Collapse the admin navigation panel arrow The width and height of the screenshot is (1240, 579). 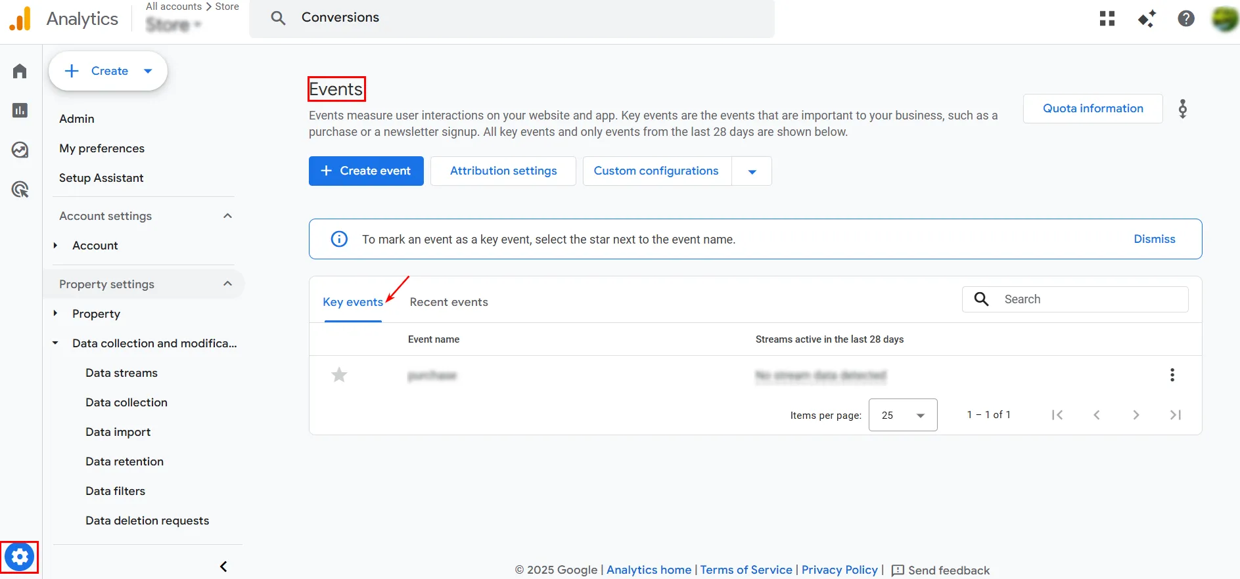click(223, 567)
